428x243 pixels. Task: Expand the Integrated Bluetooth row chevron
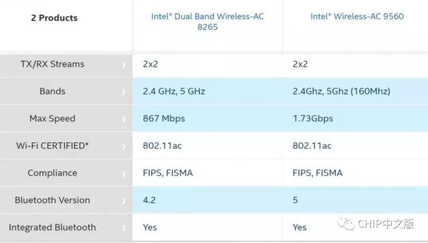click(x=124, y=228)
